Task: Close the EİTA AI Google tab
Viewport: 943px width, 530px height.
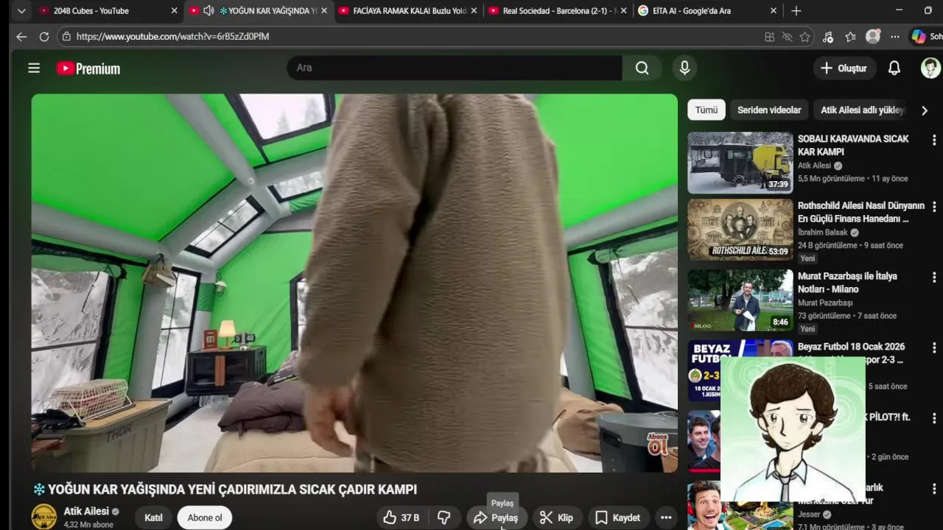Action: 773,10
